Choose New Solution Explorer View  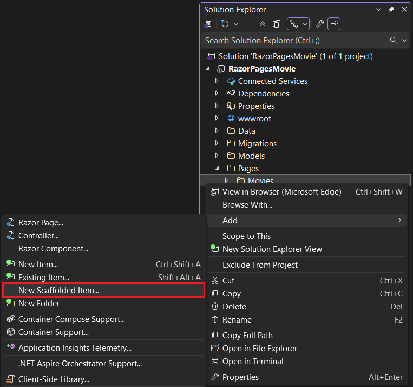(306, 249)
